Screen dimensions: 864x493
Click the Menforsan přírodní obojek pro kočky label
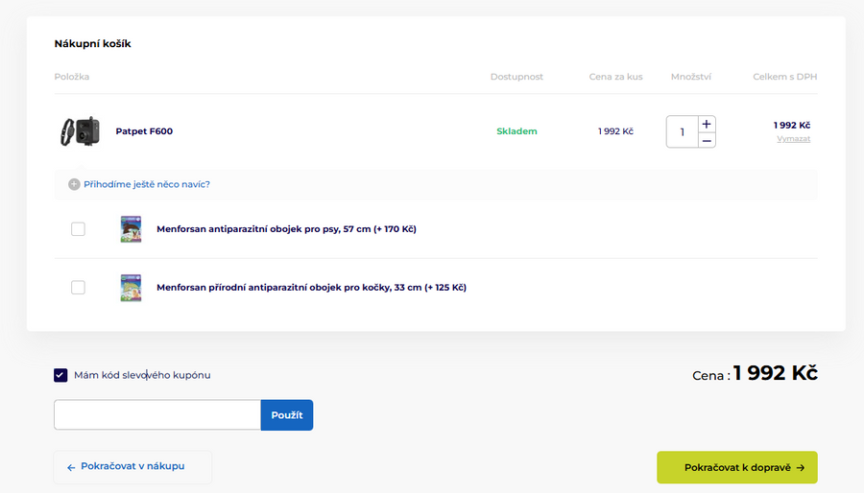[311, 288]
